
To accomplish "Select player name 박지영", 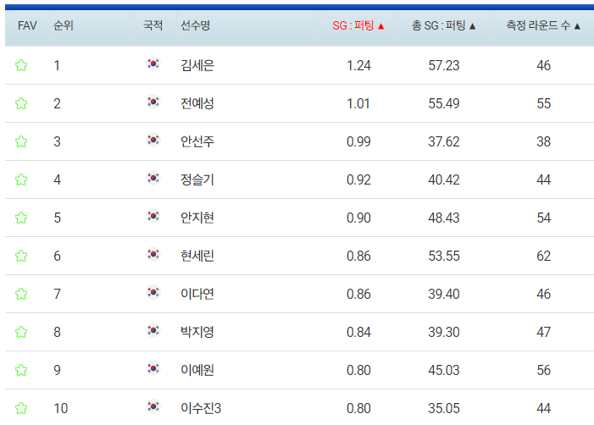I will [x=197, y=332].
